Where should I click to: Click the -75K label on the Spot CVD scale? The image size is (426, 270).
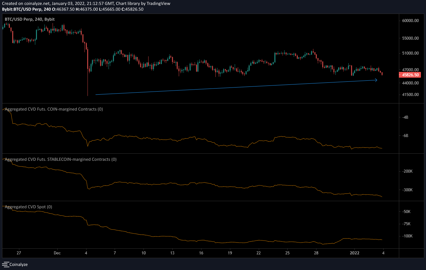pyautogui.click(x=406, y=224)
